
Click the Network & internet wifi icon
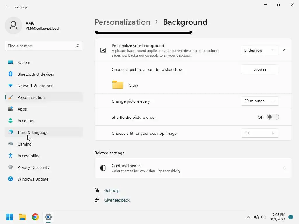click(x=11, y=86)
